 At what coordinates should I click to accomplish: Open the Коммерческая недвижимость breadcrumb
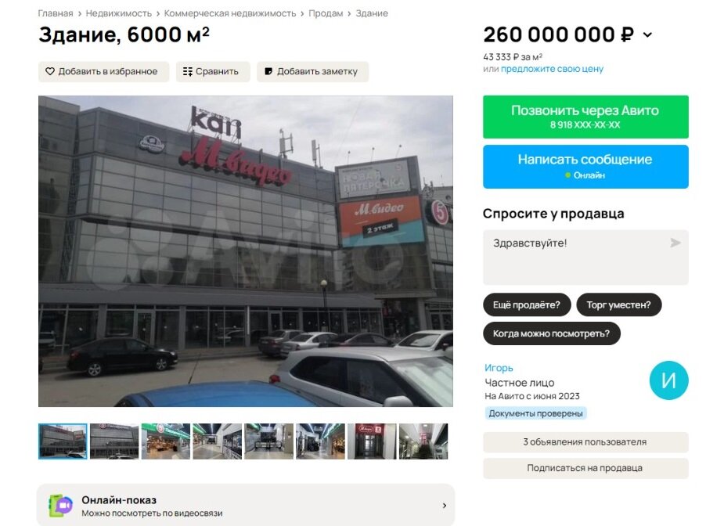click(229, 13)
